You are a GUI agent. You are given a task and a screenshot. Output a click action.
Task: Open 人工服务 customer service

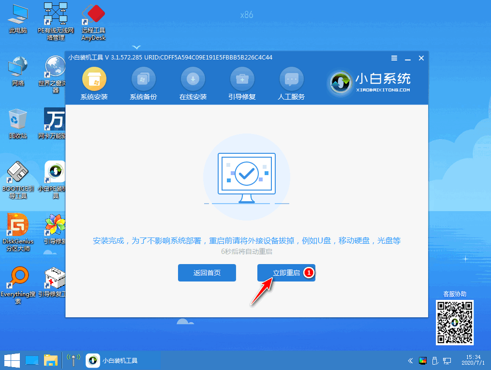coord(291,82)
